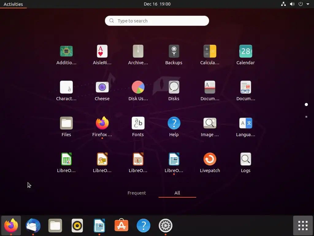Open the Disks utility
Screen dimensions: 314x236
point(174,87)
